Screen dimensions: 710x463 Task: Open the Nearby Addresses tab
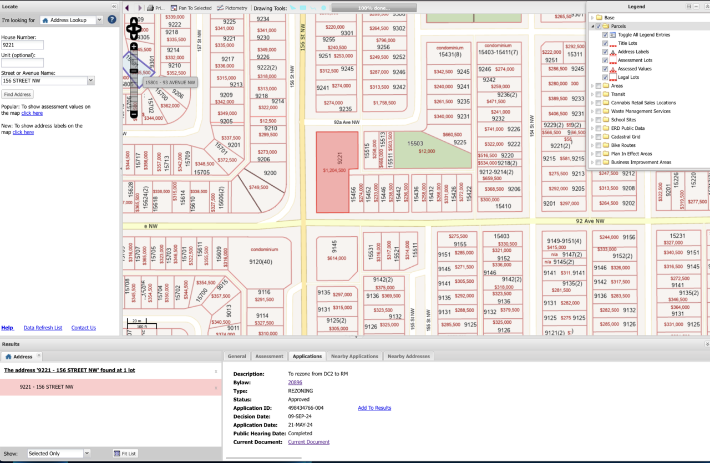408,357
